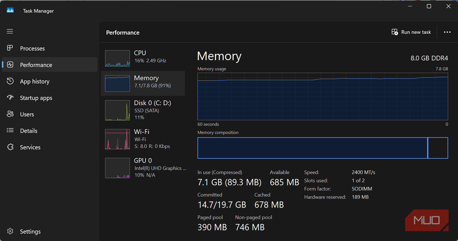This screenshot has height=241, width=458.
Task: Click the 14.7/19.7 GB committed value
Action: click(x=222, y=205)
